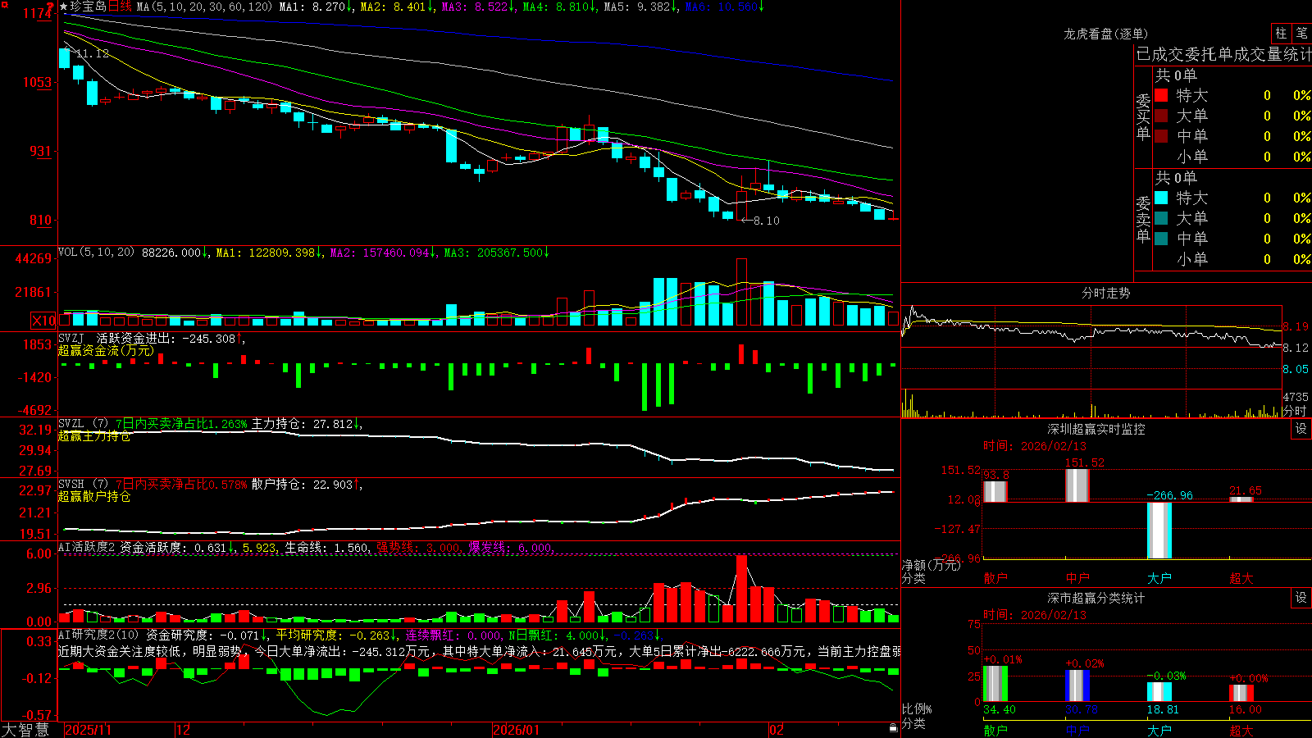Image resolution: width=1312 pixels, height=738 pixels.
Task: Click the 珍宝岛 stock name
Action: [89, 7]
